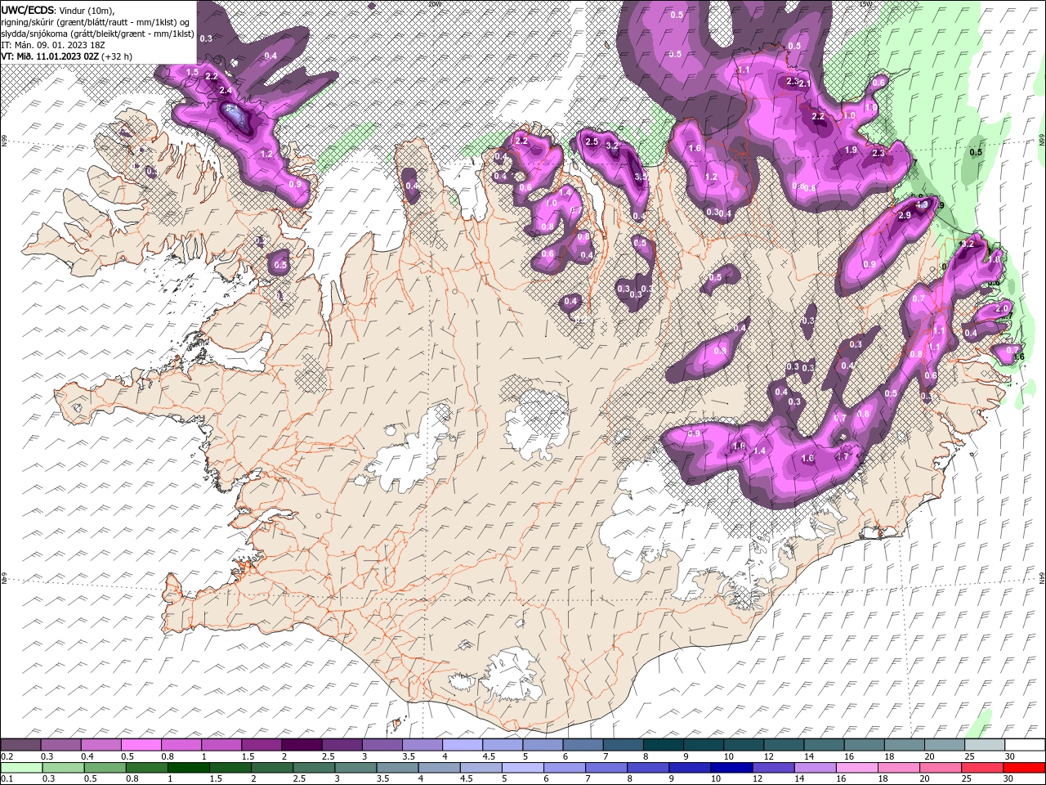Image resolution: width=1046 pixels, height=785 pixels.
Task: Select light pink 16–18 swatch in rain legend
Action: [x=856, y=768]
